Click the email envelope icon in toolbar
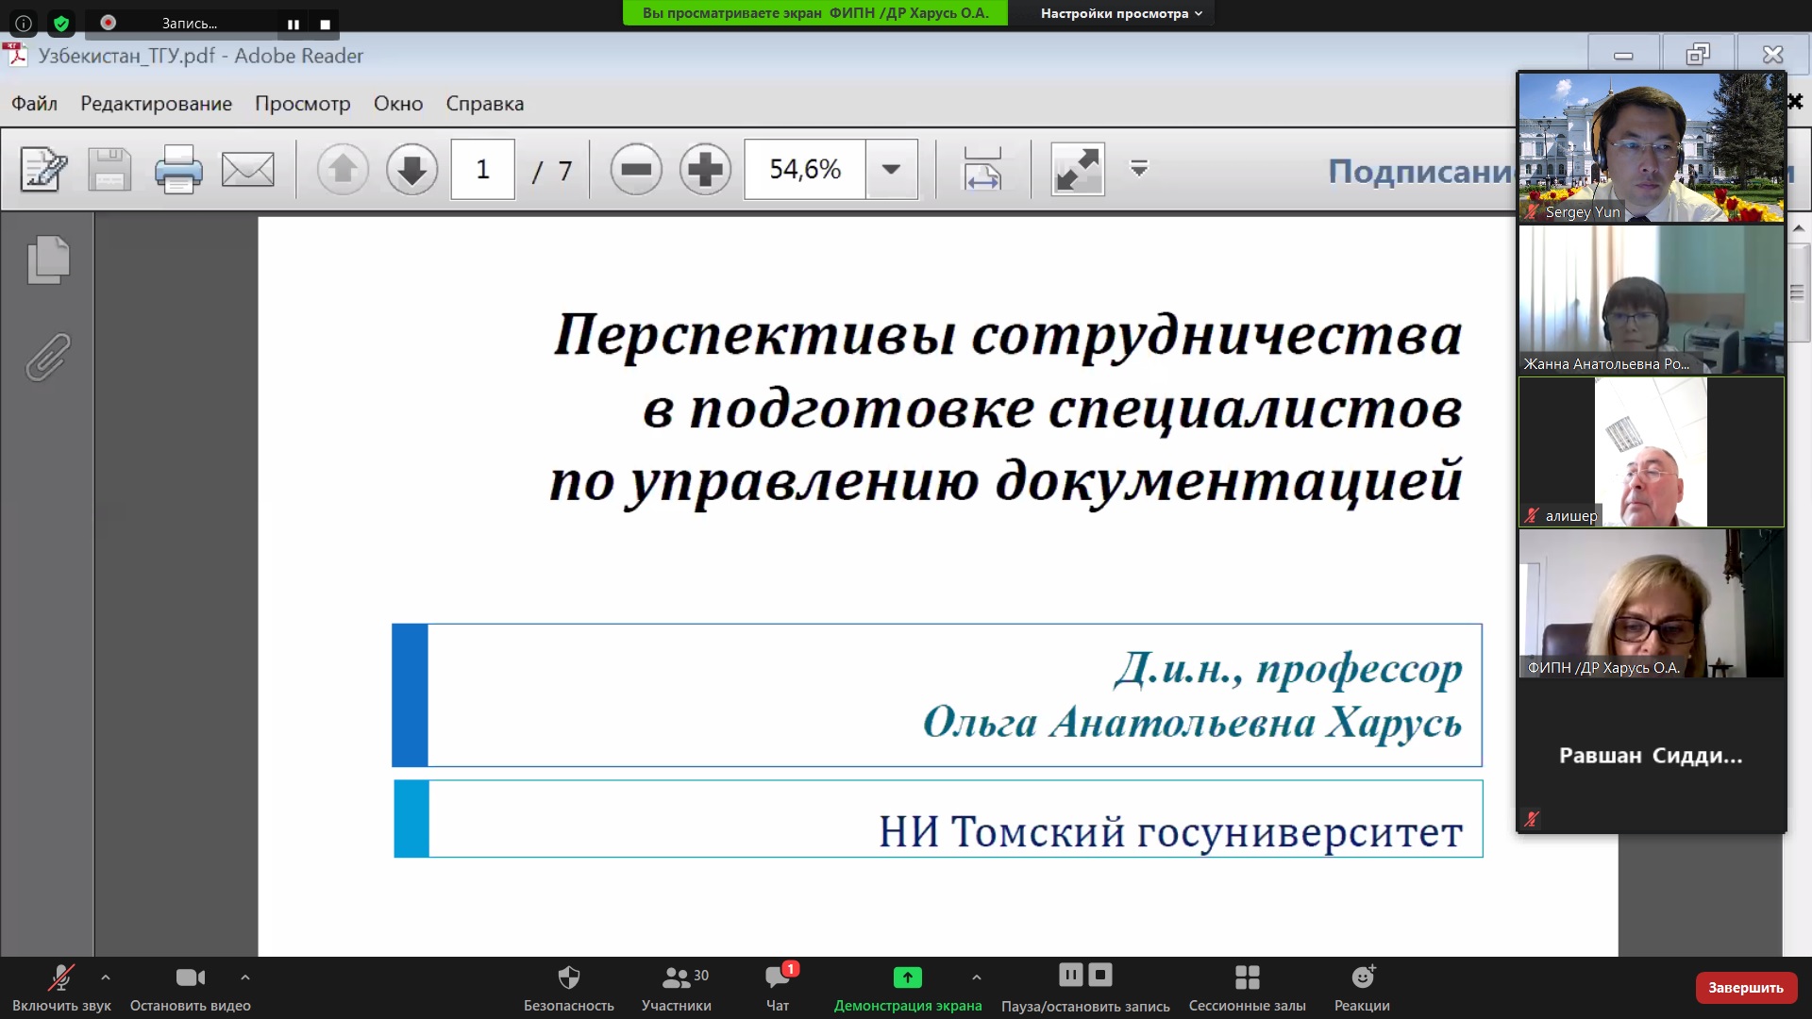 pos(247,170)
